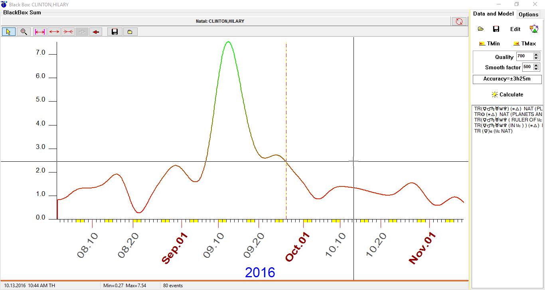
Task: Click the yellow folder icon in chart toolbar
Action: click(x=130, y=32)
